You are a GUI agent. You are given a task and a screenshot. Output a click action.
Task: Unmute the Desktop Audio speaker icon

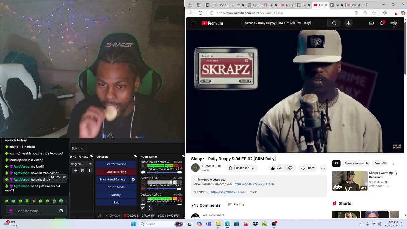tap(143, 189)
